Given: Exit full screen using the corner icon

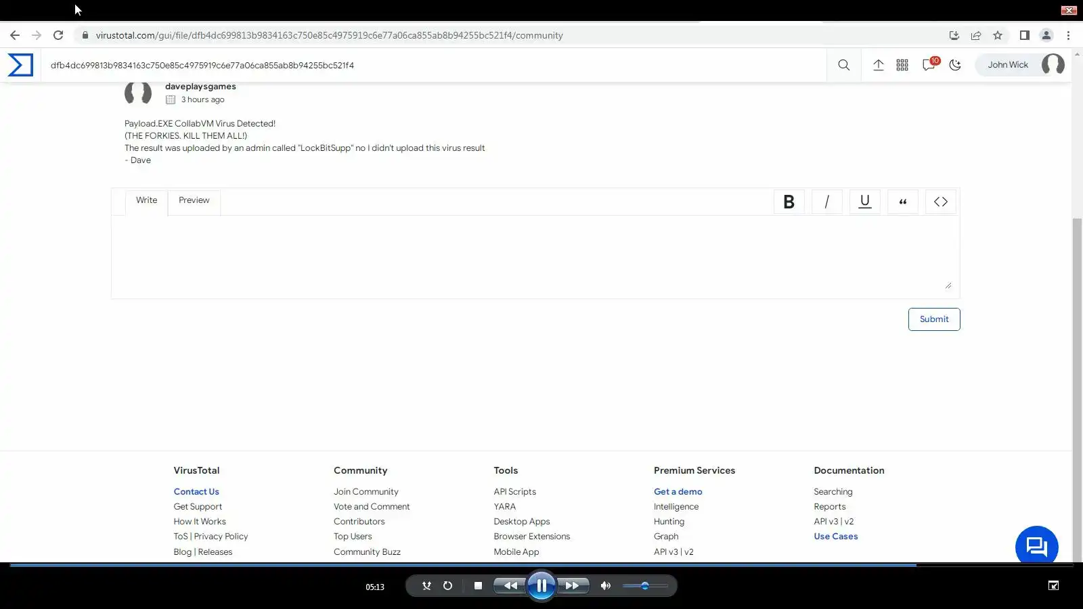Looking at the screenshot, I should point(1053,586).
